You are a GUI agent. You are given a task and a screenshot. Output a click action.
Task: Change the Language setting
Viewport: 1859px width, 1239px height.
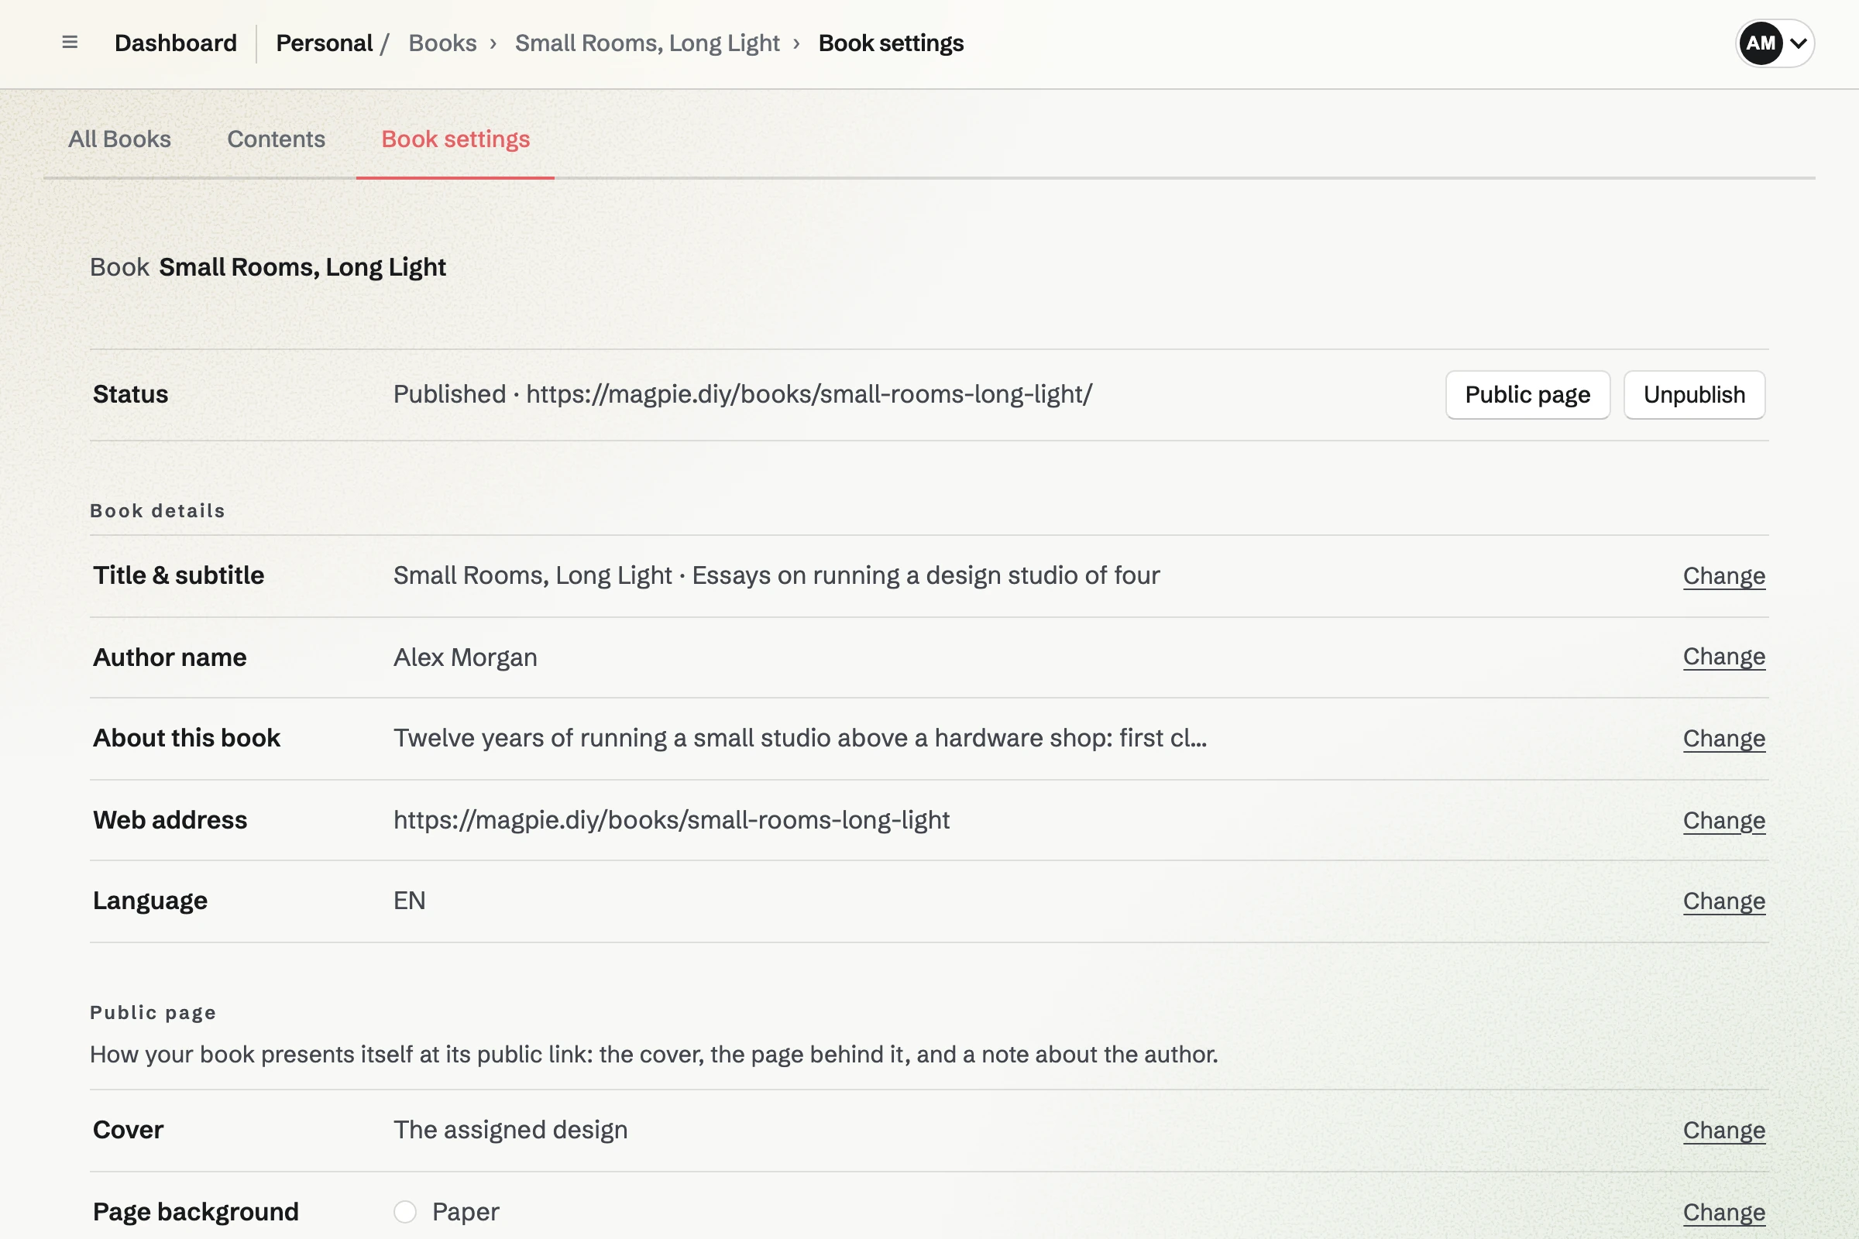(x=1724, y=901)
